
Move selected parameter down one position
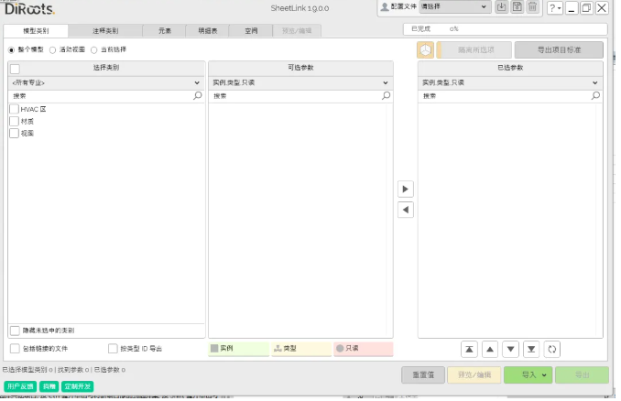[511, 349]
